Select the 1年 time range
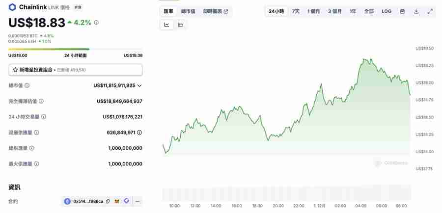This screenshot has width=442, height=213. pos(353,11)
